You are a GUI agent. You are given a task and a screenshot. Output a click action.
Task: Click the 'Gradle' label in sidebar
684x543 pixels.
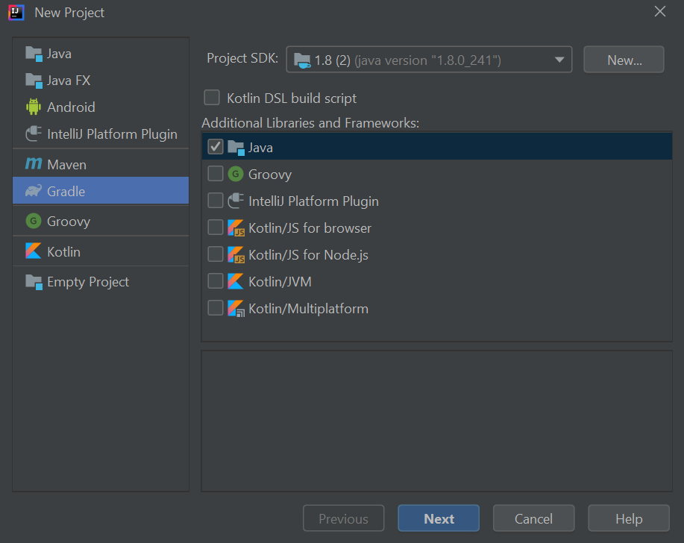tap(66, 192)
